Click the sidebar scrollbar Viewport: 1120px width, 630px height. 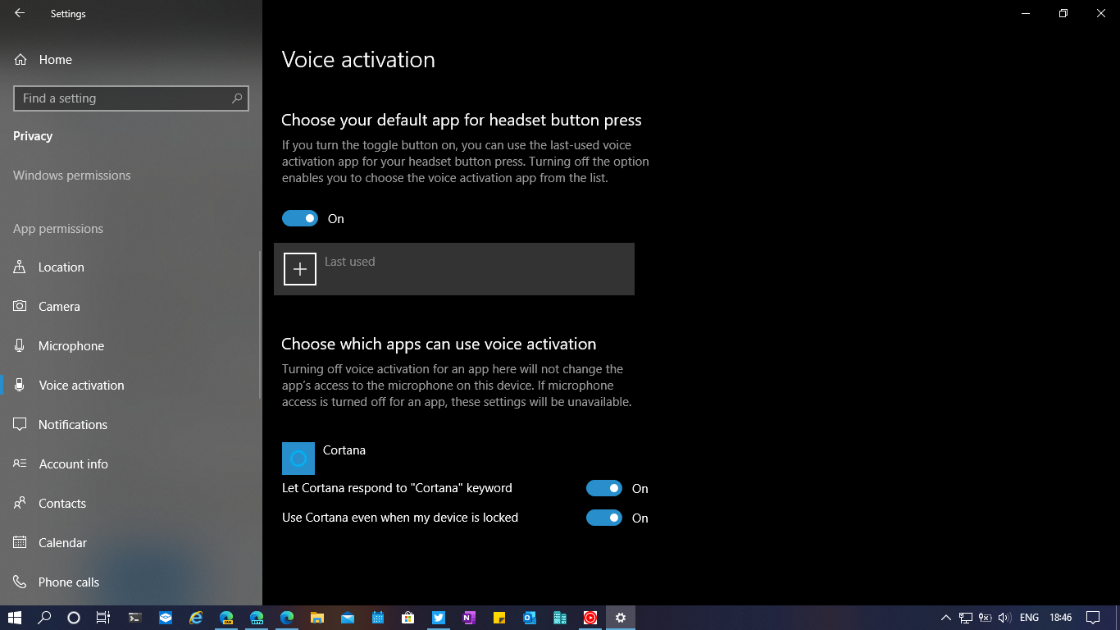pyautogui.click(x=260, y=324)
